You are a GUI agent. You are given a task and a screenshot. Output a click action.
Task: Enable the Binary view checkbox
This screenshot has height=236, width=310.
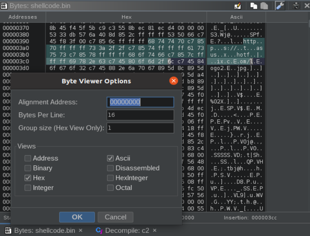28,168
